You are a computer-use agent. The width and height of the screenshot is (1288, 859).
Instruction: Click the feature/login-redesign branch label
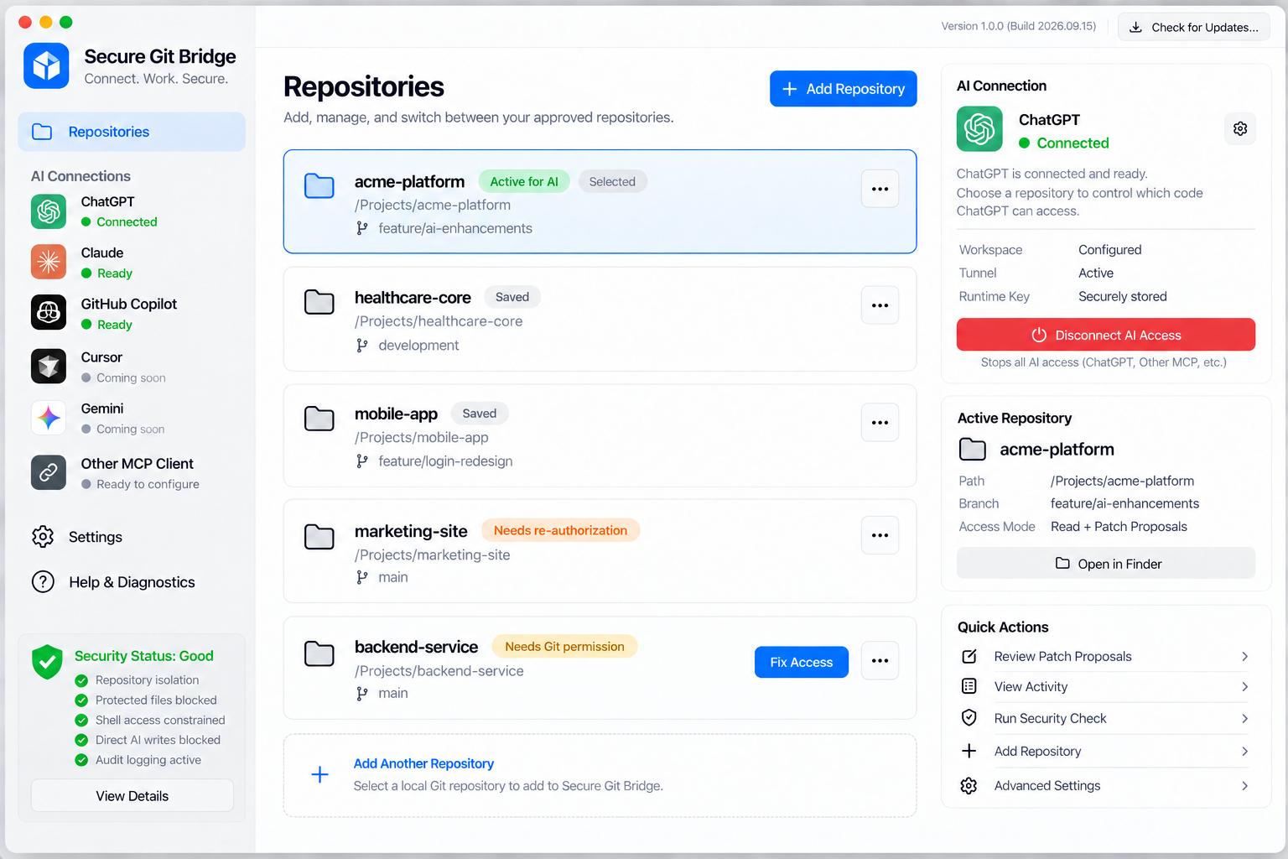click(445, 461)
